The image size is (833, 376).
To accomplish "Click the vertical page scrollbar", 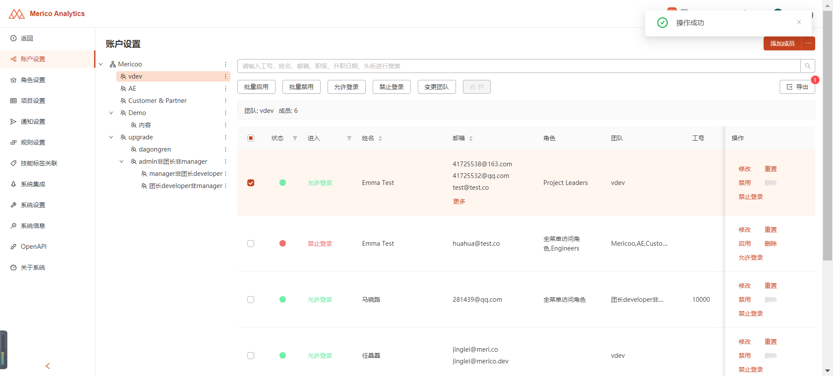I will click(x=827, y=135).
